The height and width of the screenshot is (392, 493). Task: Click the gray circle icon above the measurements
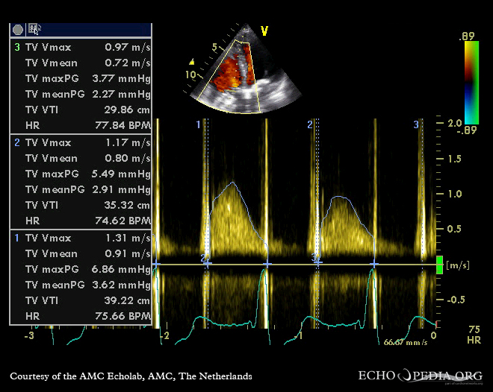coord(17,29)
